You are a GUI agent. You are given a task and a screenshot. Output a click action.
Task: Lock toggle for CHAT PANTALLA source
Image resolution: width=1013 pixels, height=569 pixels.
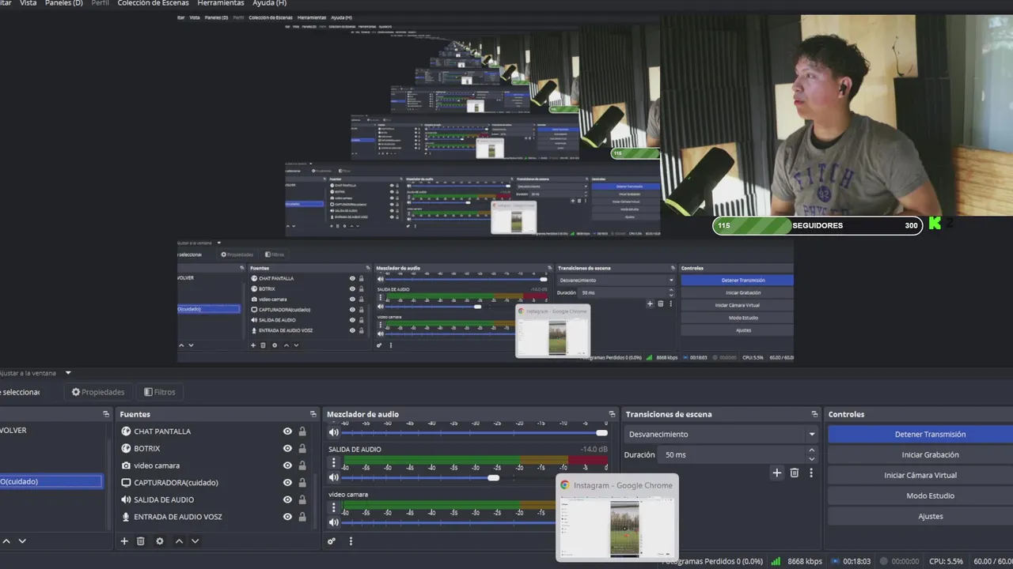point(302,431)
